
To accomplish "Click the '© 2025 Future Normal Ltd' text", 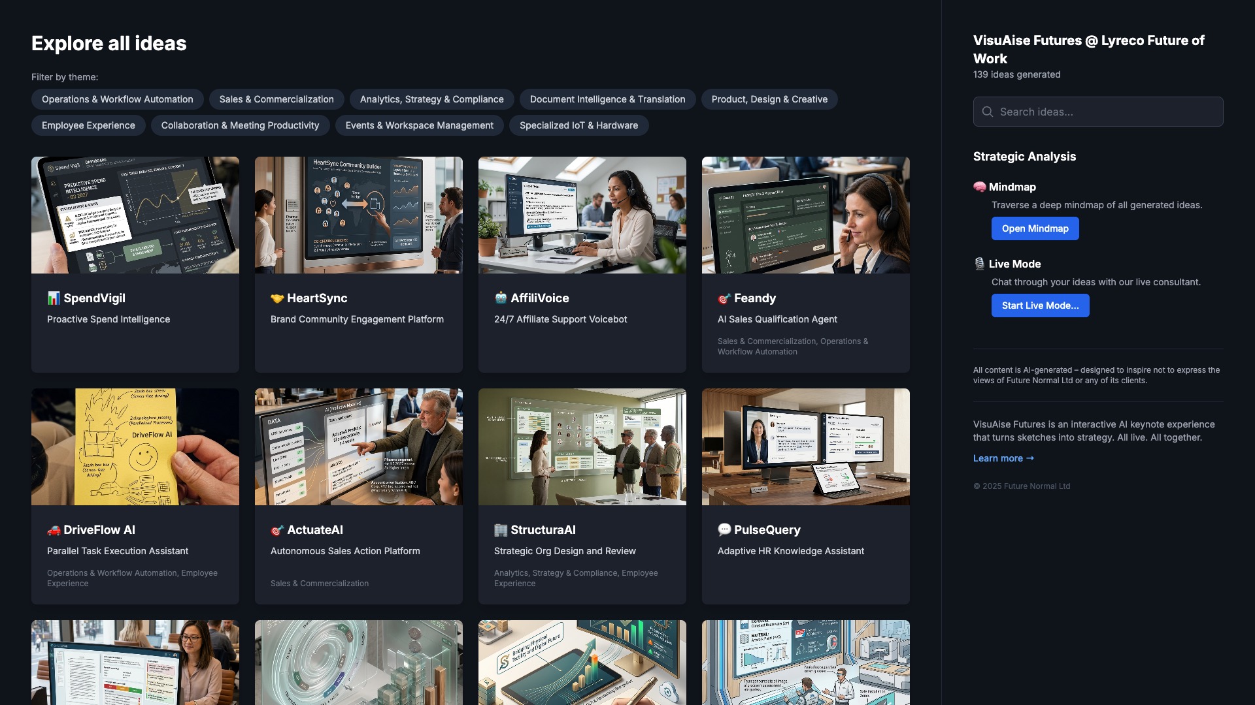I will [1022, 486].
